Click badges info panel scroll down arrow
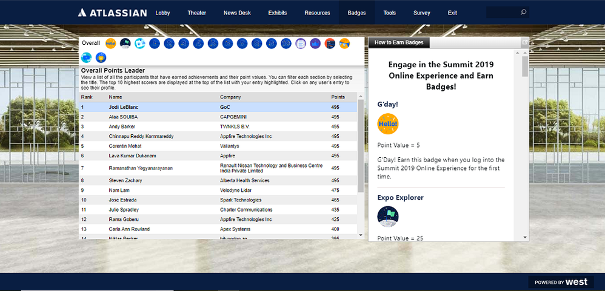This screenshot has width=605, height=291. click(525, 238)
